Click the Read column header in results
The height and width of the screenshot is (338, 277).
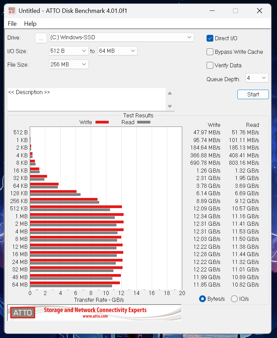[253, 125]
